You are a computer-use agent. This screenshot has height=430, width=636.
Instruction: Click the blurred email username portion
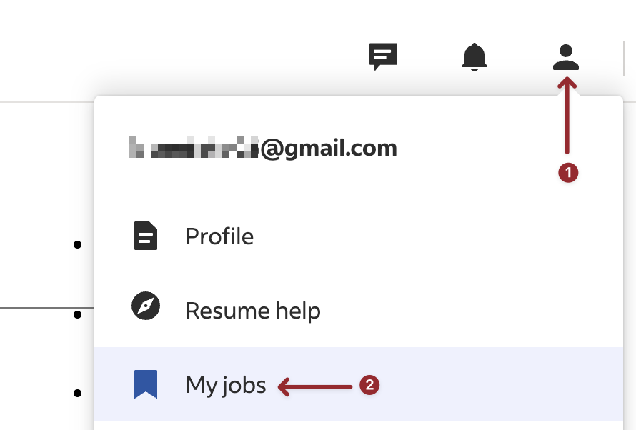(x=193, y=149)
